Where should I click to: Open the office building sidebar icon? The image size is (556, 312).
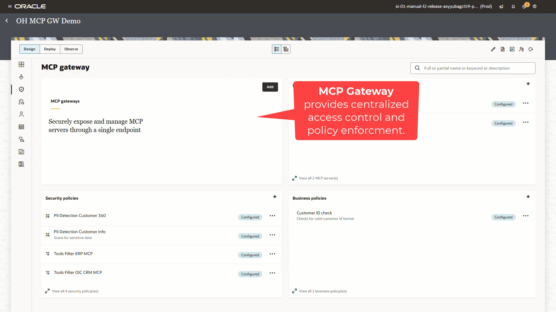[x=21, y=152]
